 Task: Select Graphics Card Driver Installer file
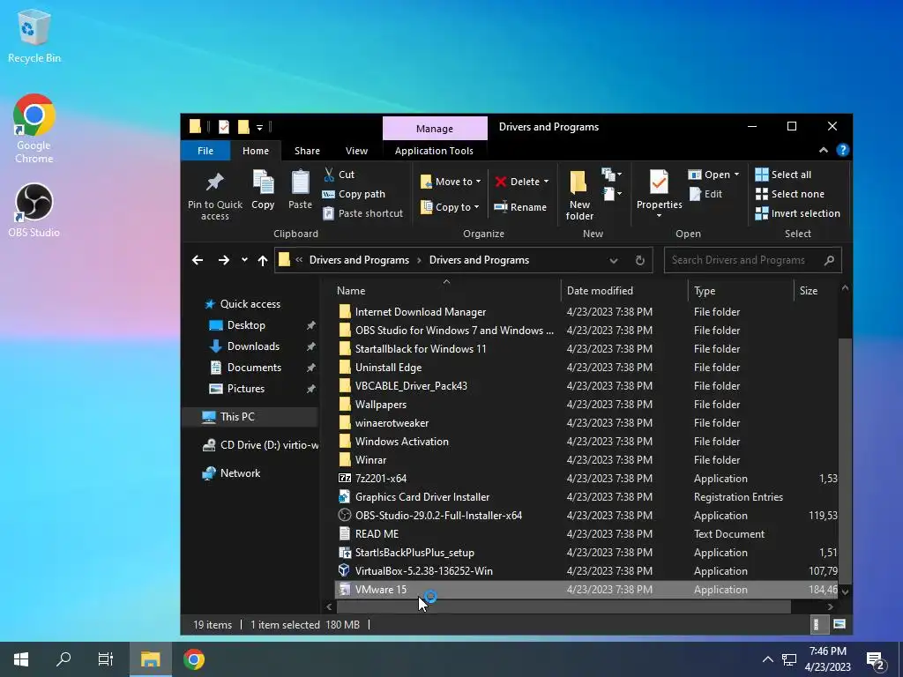422,497
